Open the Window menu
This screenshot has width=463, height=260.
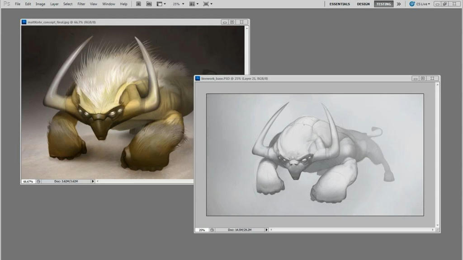click(109, 4)
